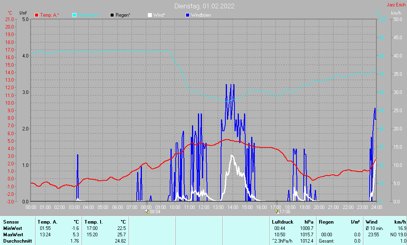Click the indoor minimum value '22.5'
Screen dimensions: 407x245
pos(122,228)
